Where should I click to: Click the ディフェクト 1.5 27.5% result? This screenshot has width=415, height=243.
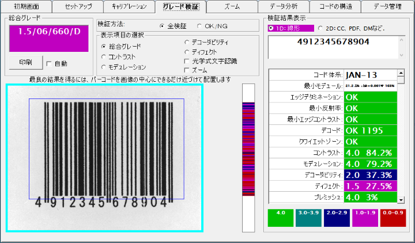[371, 186]
